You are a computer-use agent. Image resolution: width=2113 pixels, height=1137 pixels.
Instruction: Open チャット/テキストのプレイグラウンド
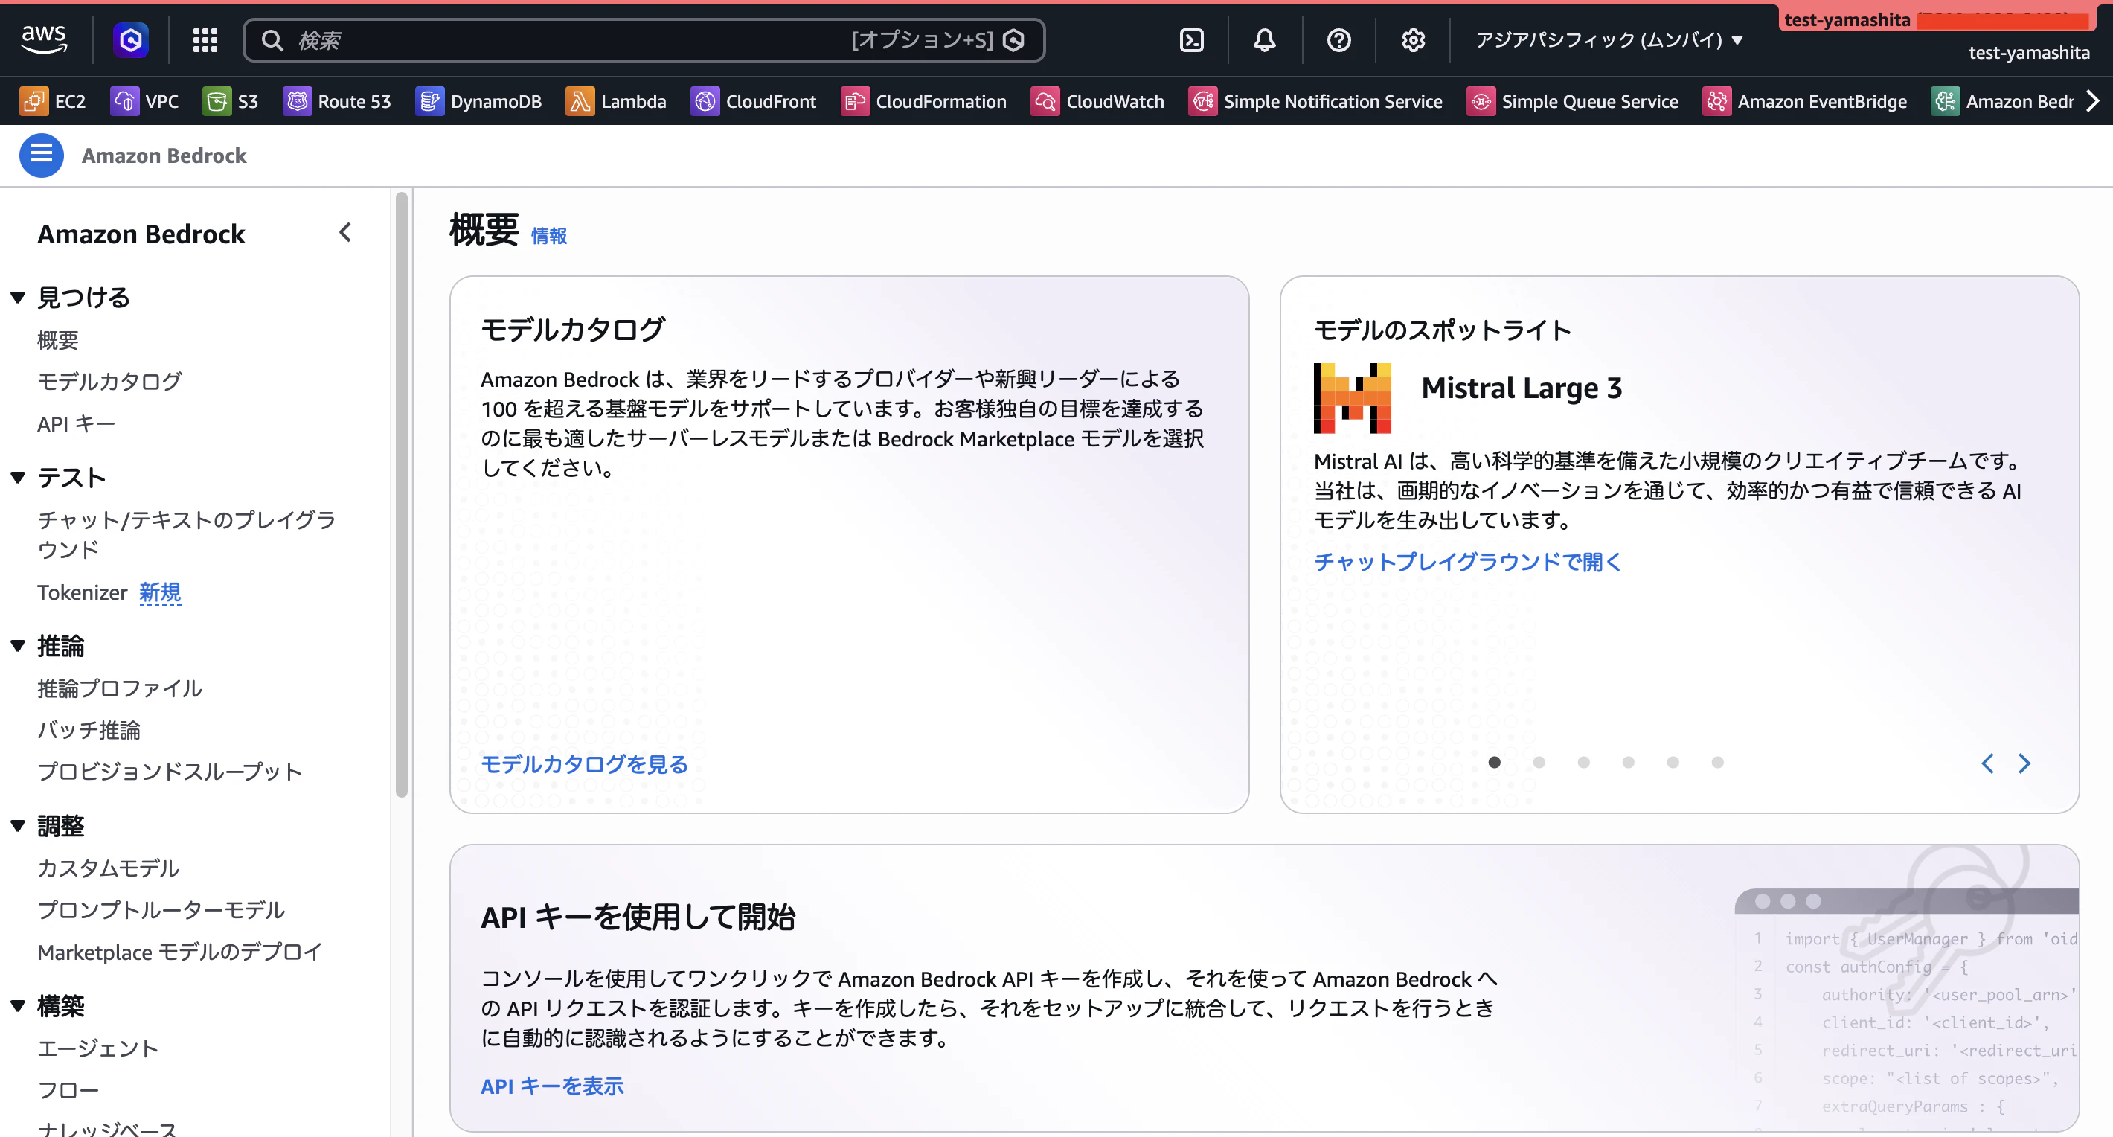click(186, 534)
